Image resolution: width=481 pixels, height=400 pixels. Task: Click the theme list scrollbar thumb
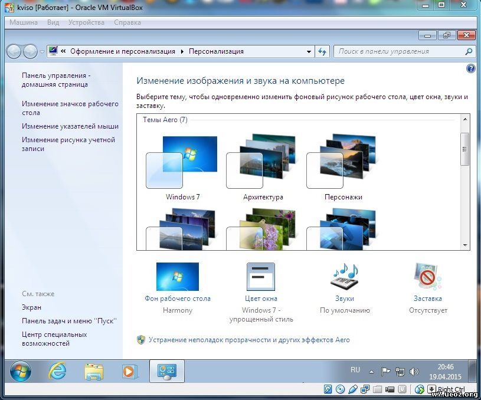(464, 149)
